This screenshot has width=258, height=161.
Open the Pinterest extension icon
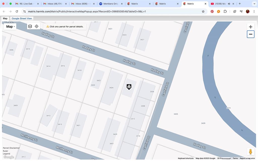[212, 11]
